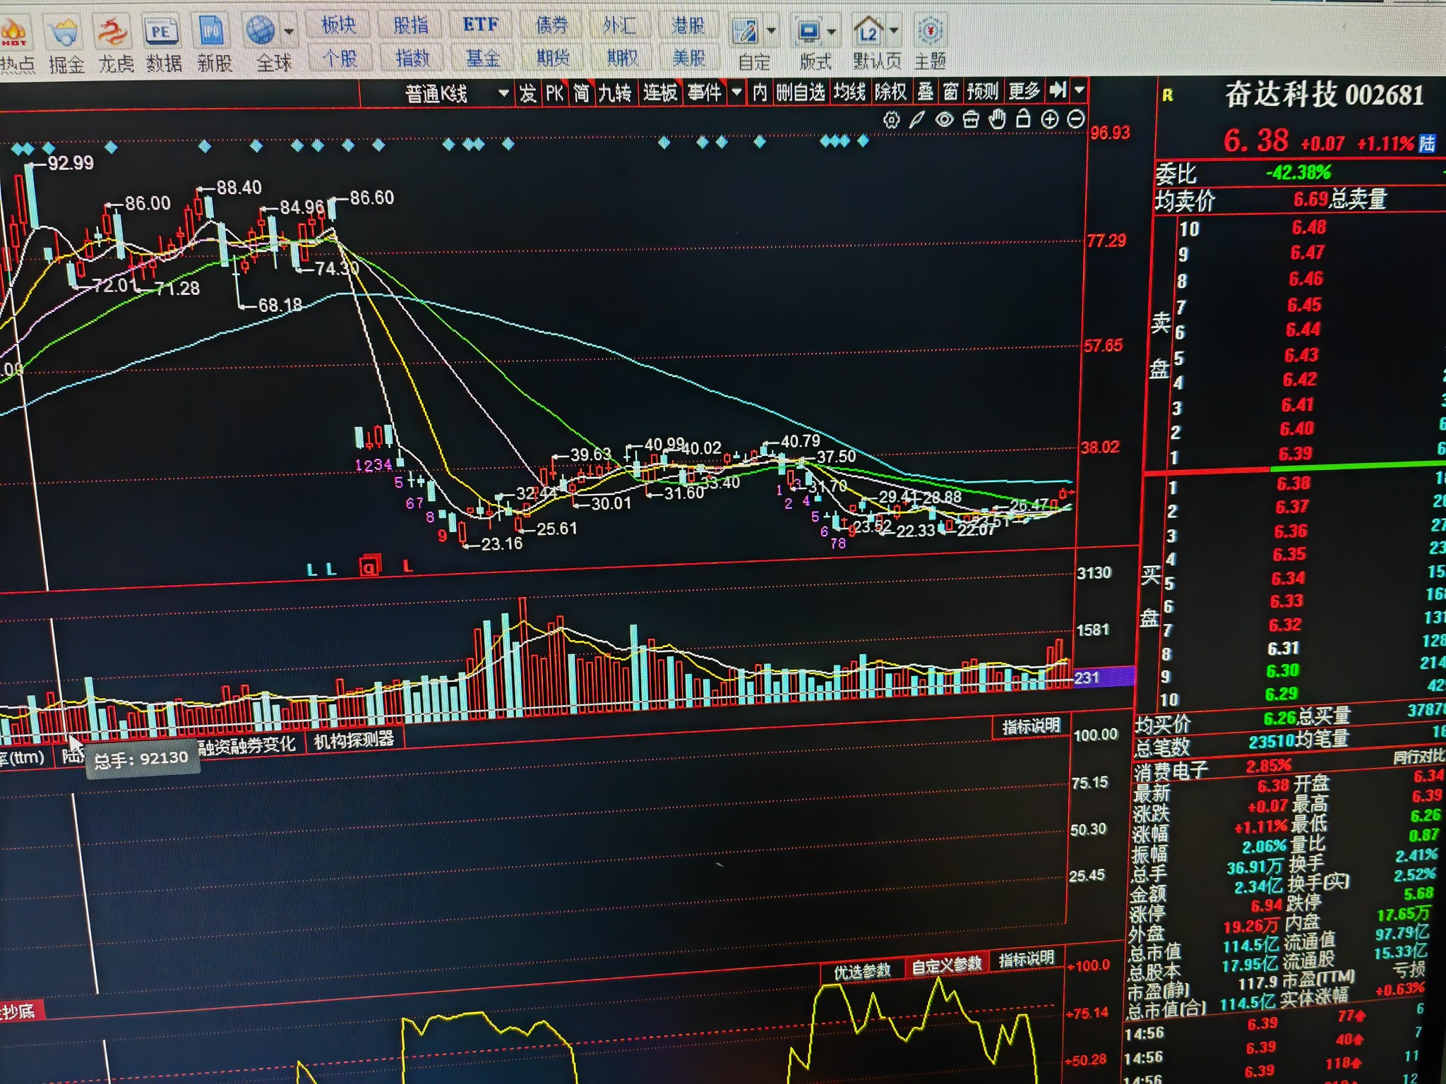This screenshot has height=1084, width=1446.
Task: Switch to the 机构探测器 indicator tab
Action: pos(354,740)
